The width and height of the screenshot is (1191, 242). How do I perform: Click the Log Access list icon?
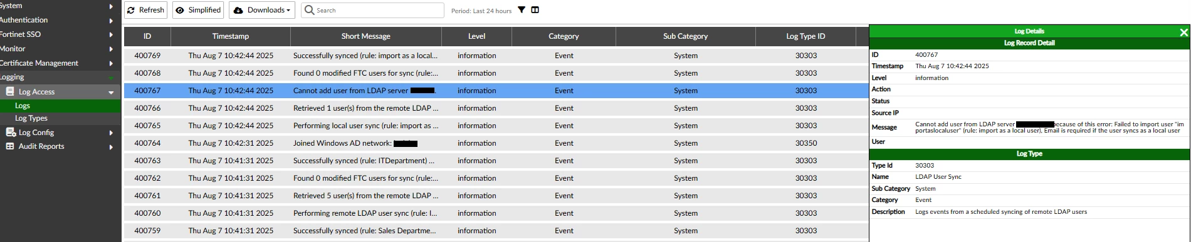click(10, 92)
